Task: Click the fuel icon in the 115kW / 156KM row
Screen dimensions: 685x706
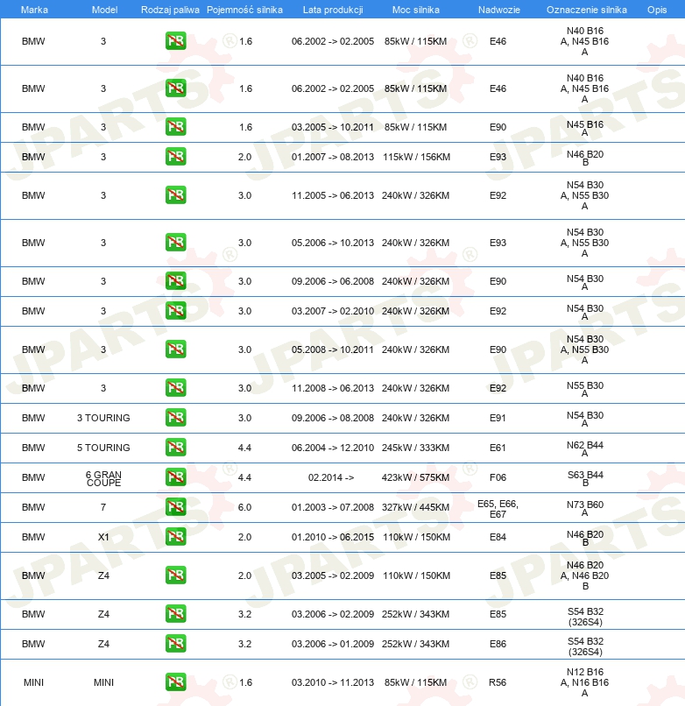Action: (x=176, y=156)
